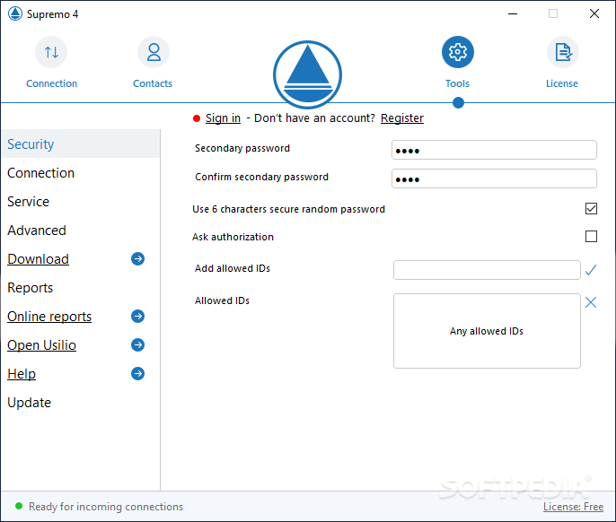Open Advanced settings in the sidebar
The width and height of the screenshot is (616, 522).
(81, 231)
